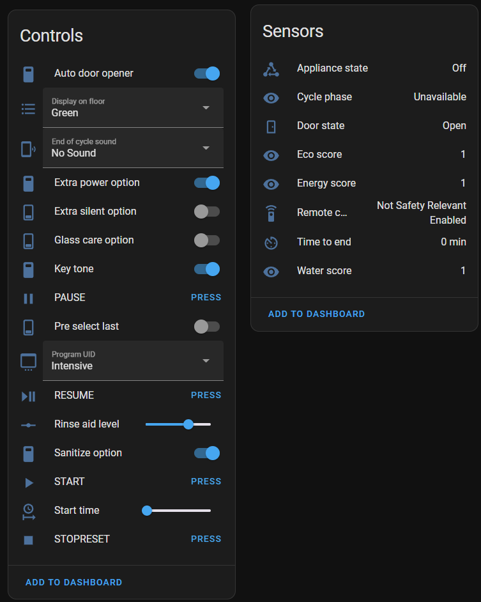Click the Appliance state sensor icon
Viewport: 481px width, 602px height.
(271, 69)
